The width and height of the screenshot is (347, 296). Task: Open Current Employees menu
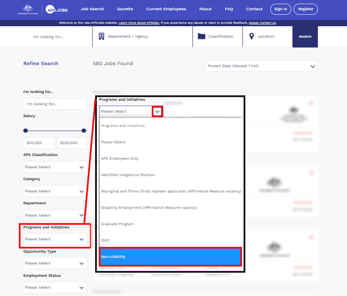tap(166, 9)
